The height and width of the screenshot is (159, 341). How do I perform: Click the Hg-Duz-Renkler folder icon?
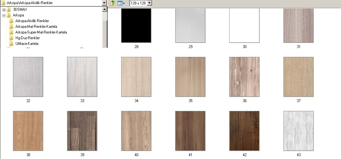(x=11, y=38)
